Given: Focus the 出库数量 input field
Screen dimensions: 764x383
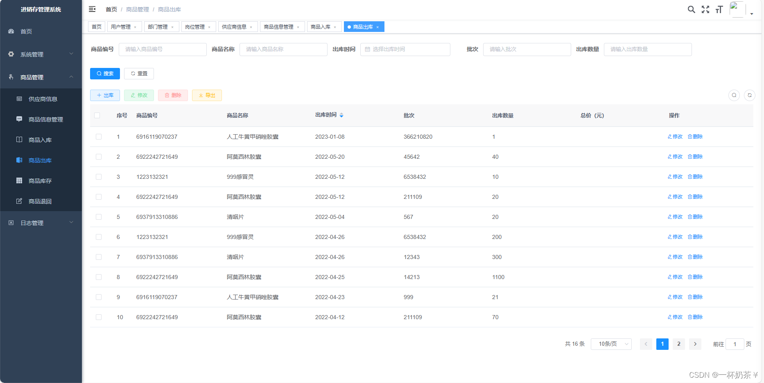Looking at the screenshot, I should [648, 50].
